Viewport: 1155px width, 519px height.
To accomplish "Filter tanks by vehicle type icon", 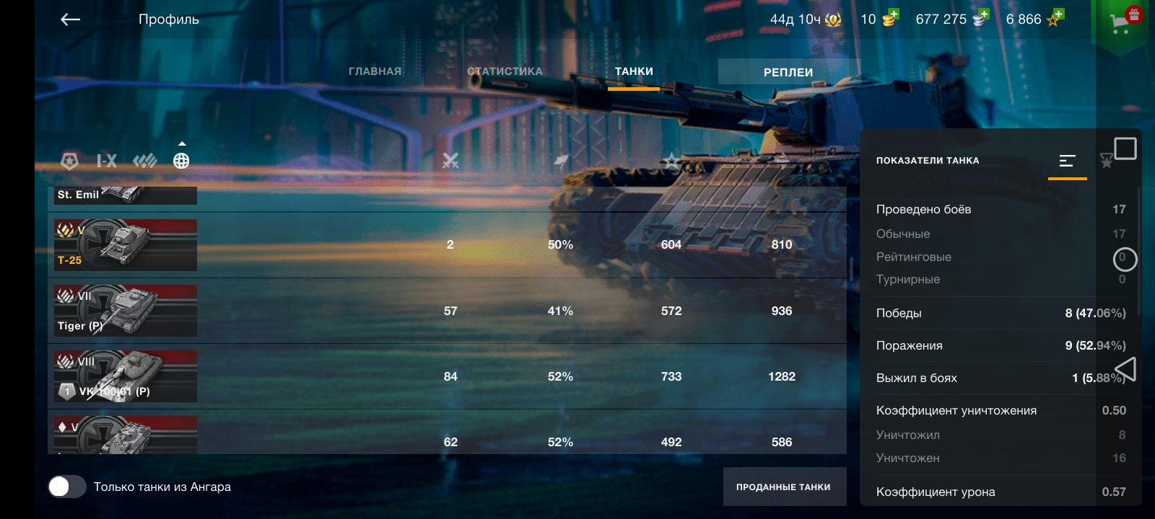I will (x=144, y=161).
